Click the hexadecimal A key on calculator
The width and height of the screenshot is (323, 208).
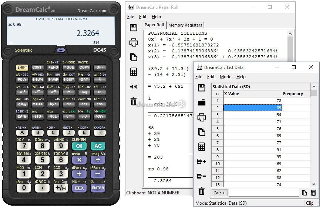pos(22,133)
